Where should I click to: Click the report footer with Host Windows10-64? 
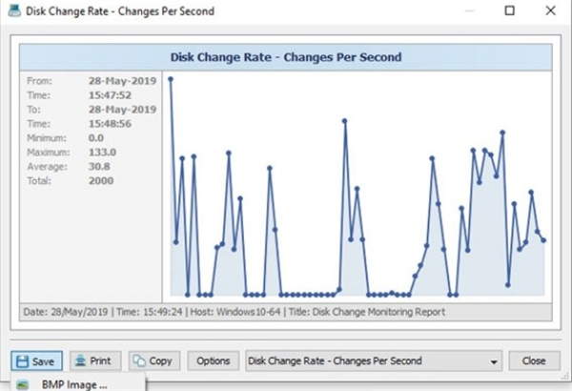pyautogui.click(x=285, y=312)
